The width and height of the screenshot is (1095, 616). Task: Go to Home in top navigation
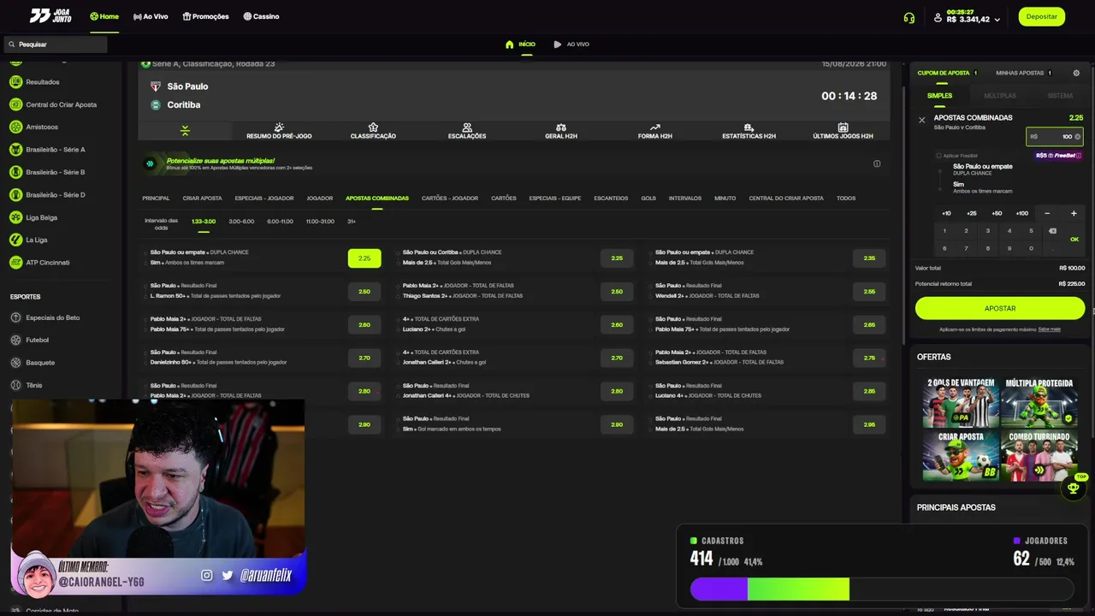[104, 16]
